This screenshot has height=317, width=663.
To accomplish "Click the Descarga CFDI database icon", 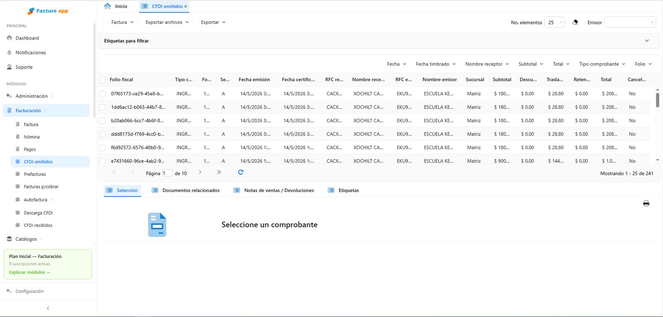I will click(x=18, y=213).
